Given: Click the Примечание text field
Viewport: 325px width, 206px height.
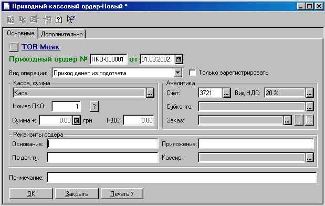Looking at the screenshot, I should [x=182, y=178].
